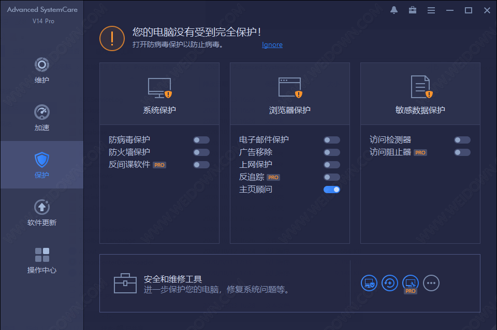This screenshot has width=497, height=330.
Task: Switch to the 加速 tab label
Action: pyautogui.click(x=42, y=128)
